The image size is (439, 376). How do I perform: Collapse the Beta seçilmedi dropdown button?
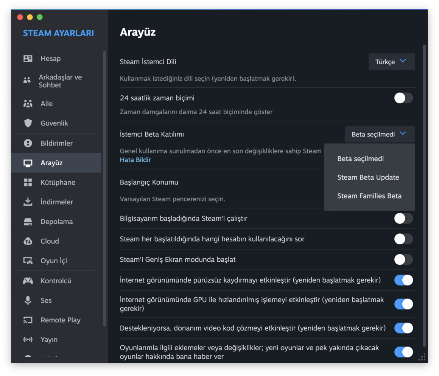tap(380, 134)
